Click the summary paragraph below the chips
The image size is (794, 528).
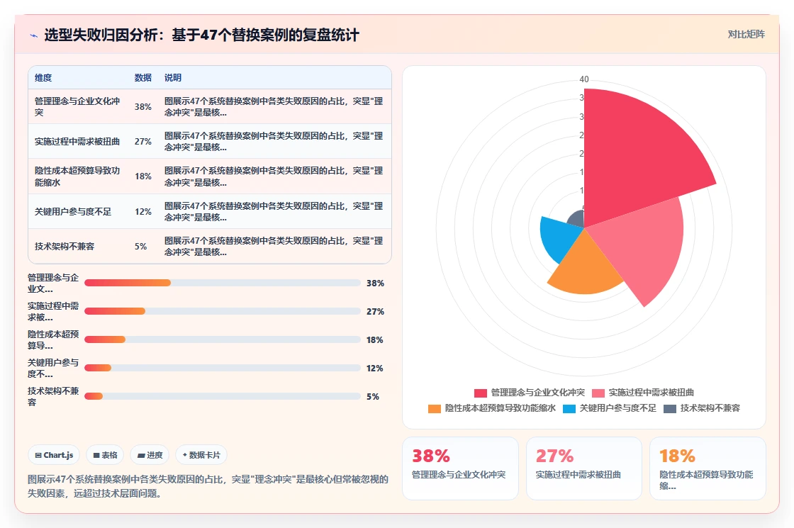click(208, 486)
